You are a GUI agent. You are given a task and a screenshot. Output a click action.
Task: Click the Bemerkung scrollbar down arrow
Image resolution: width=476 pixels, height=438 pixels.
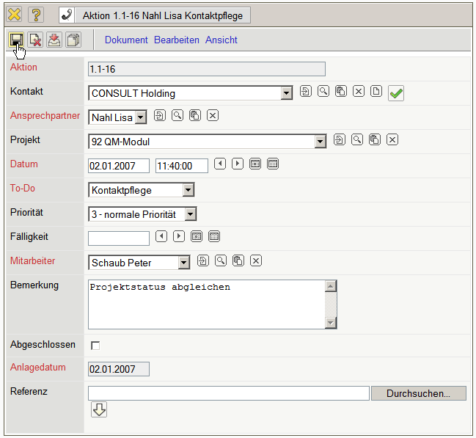point(330,323)
